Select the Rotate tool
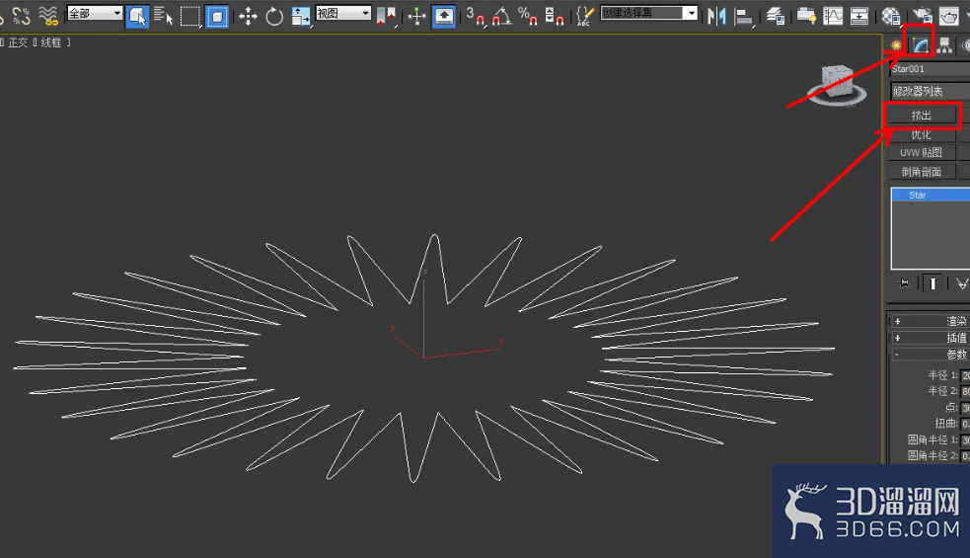The image size is (970, 558). tap(274, 16)
